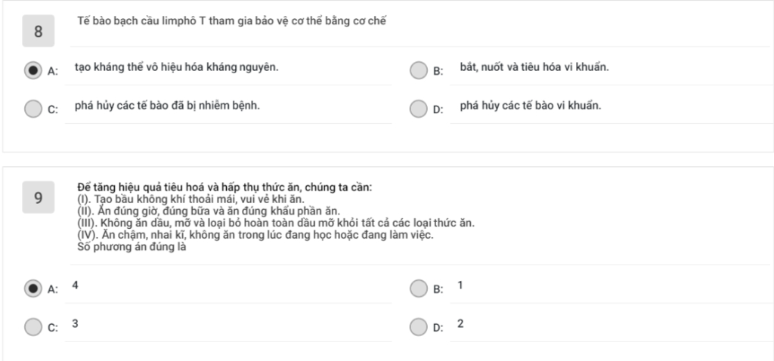
Task: Select radio button A for question 9
Action: 33,288
